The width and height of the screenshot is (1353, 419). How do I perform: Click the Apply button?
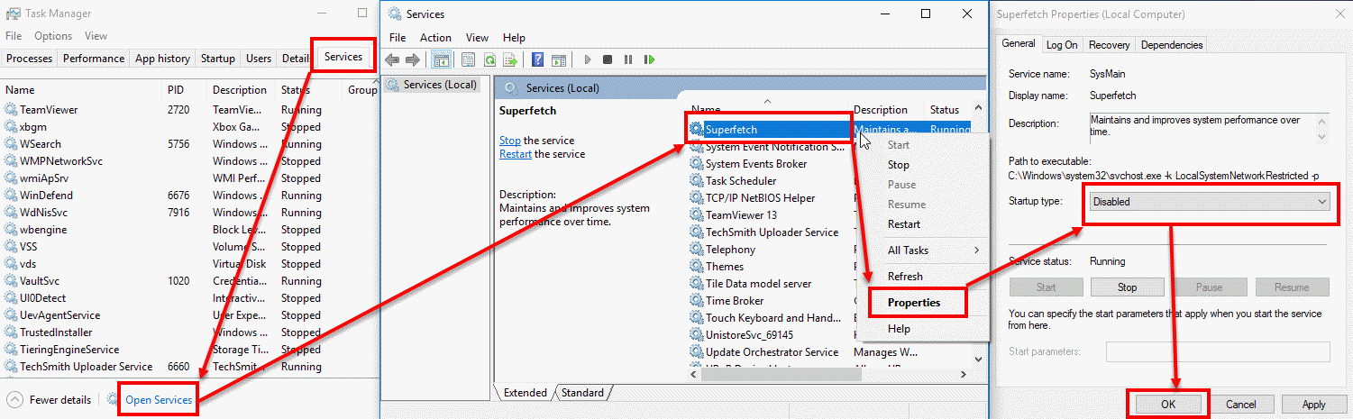1313,405
